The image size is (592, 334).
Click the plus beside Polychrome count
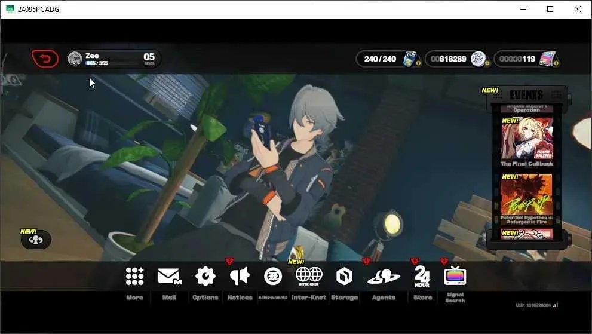[x=556, y=63]
